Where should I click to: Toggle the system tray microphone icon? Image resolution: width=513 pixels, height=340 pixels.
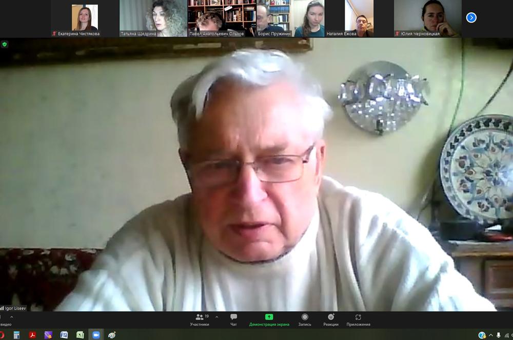coord(498,335)
